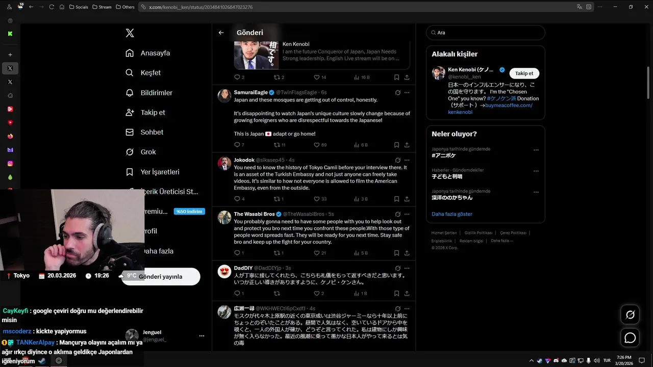This screenshot has height=367, width=653.
Task: Open more menu on 広瀬一尋's post
Action: tap(407, 308)
